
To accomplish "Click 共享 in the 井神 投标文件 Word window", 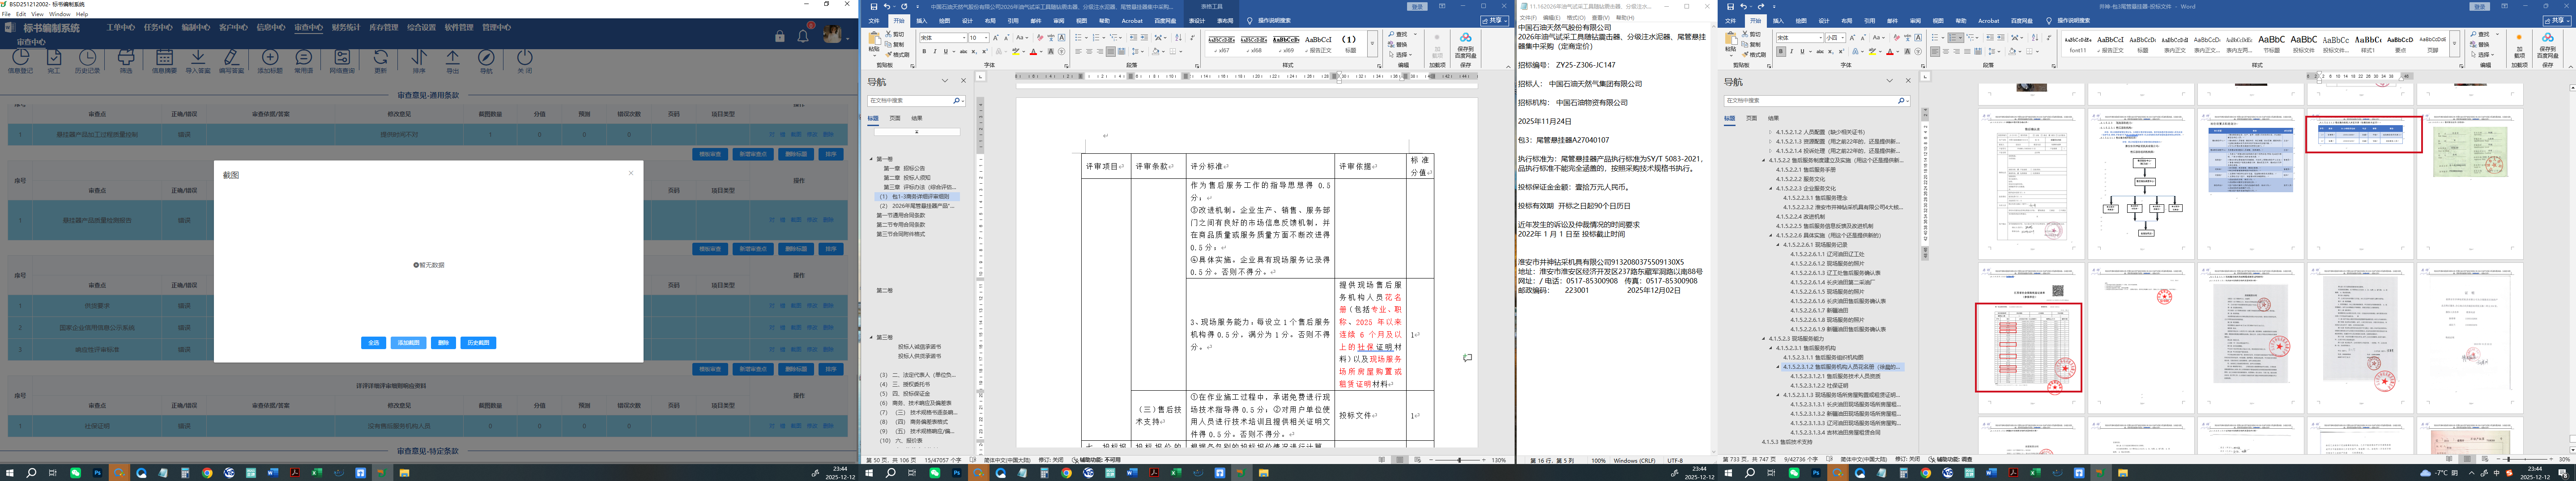I will (2557, 20).
